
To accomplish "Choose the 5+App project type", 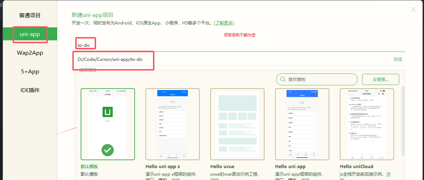I will pyautogui.click(x=30, y=72).
